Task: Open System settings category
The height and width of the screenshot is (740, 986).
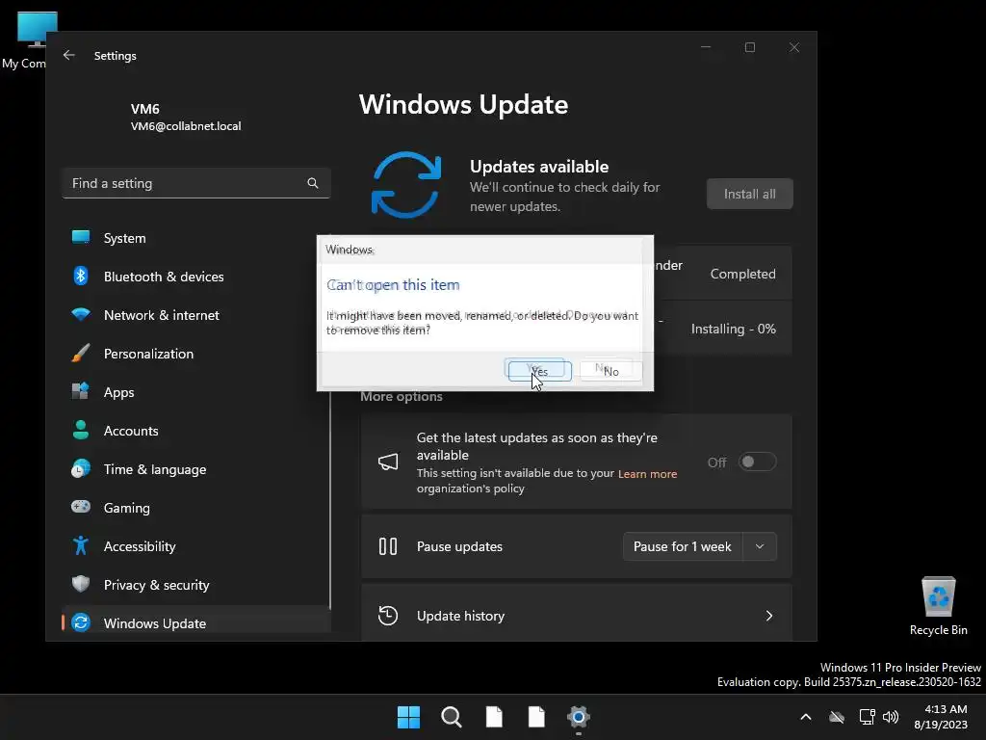Action: [196, 238]
